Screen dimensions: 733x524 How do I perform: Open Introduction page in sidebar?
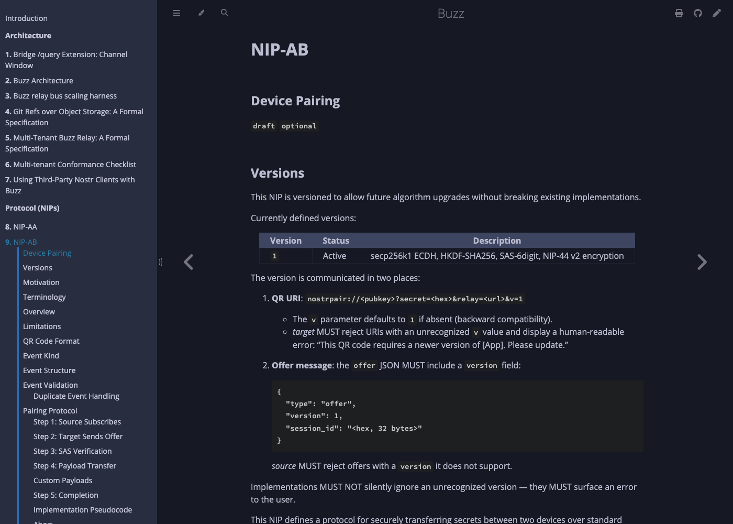[26, 18]
